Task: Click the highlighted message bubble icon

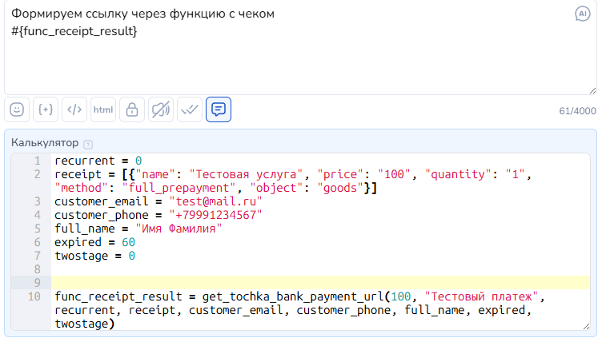Action: [219, 109]
